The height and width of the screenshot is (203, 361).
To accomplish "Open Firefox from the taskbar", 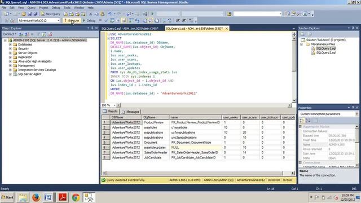I will point(36,197).
